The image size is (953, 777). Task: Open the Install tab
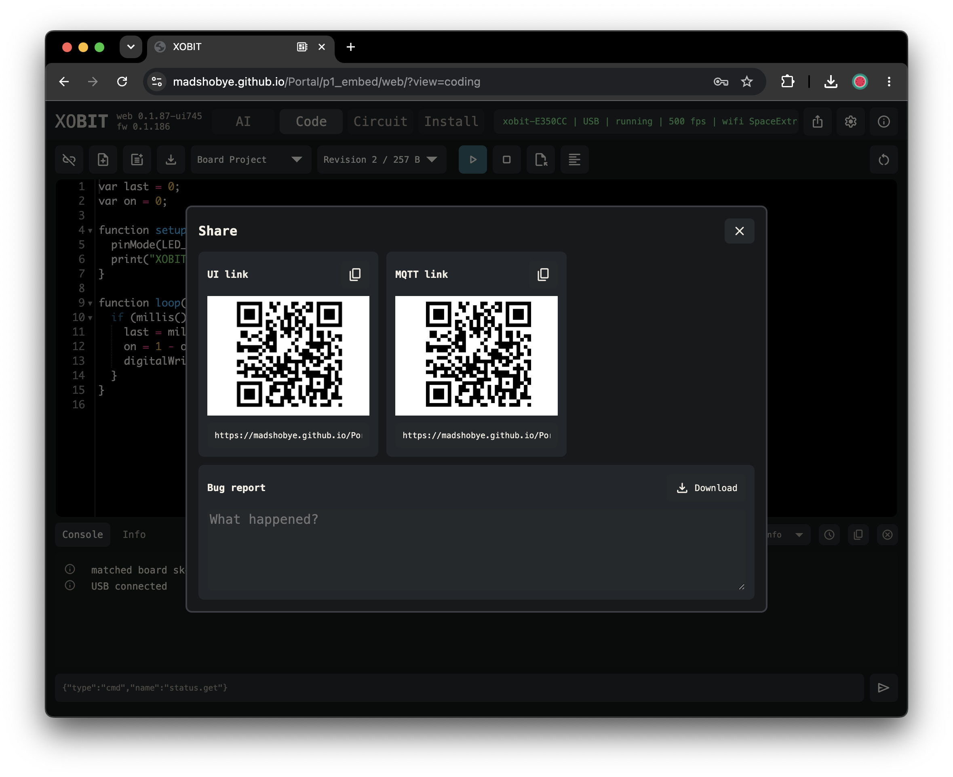coord(451,121)
